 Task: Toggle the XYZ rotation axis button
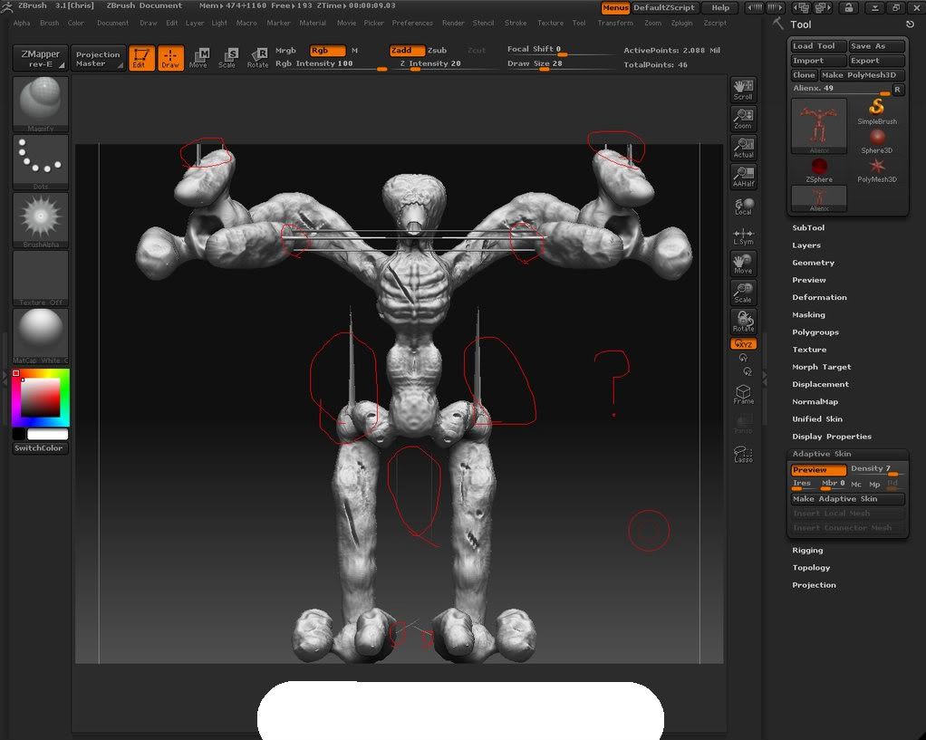[743, 344]
